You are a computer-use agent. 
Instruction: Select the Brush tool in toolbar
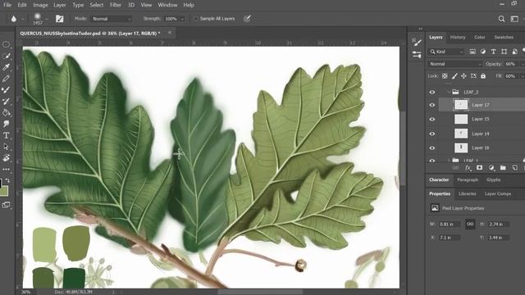(6, 89)
